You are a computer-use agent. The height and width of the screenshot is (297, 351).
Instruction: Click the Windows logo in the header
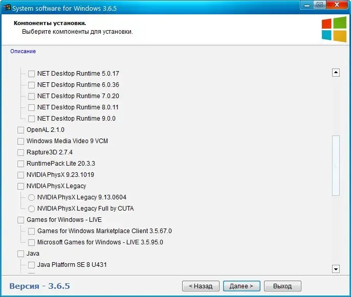click(334, 29)
